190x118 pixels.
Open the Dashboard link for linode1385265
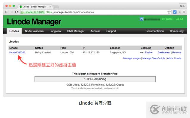[x=164, y=52]
